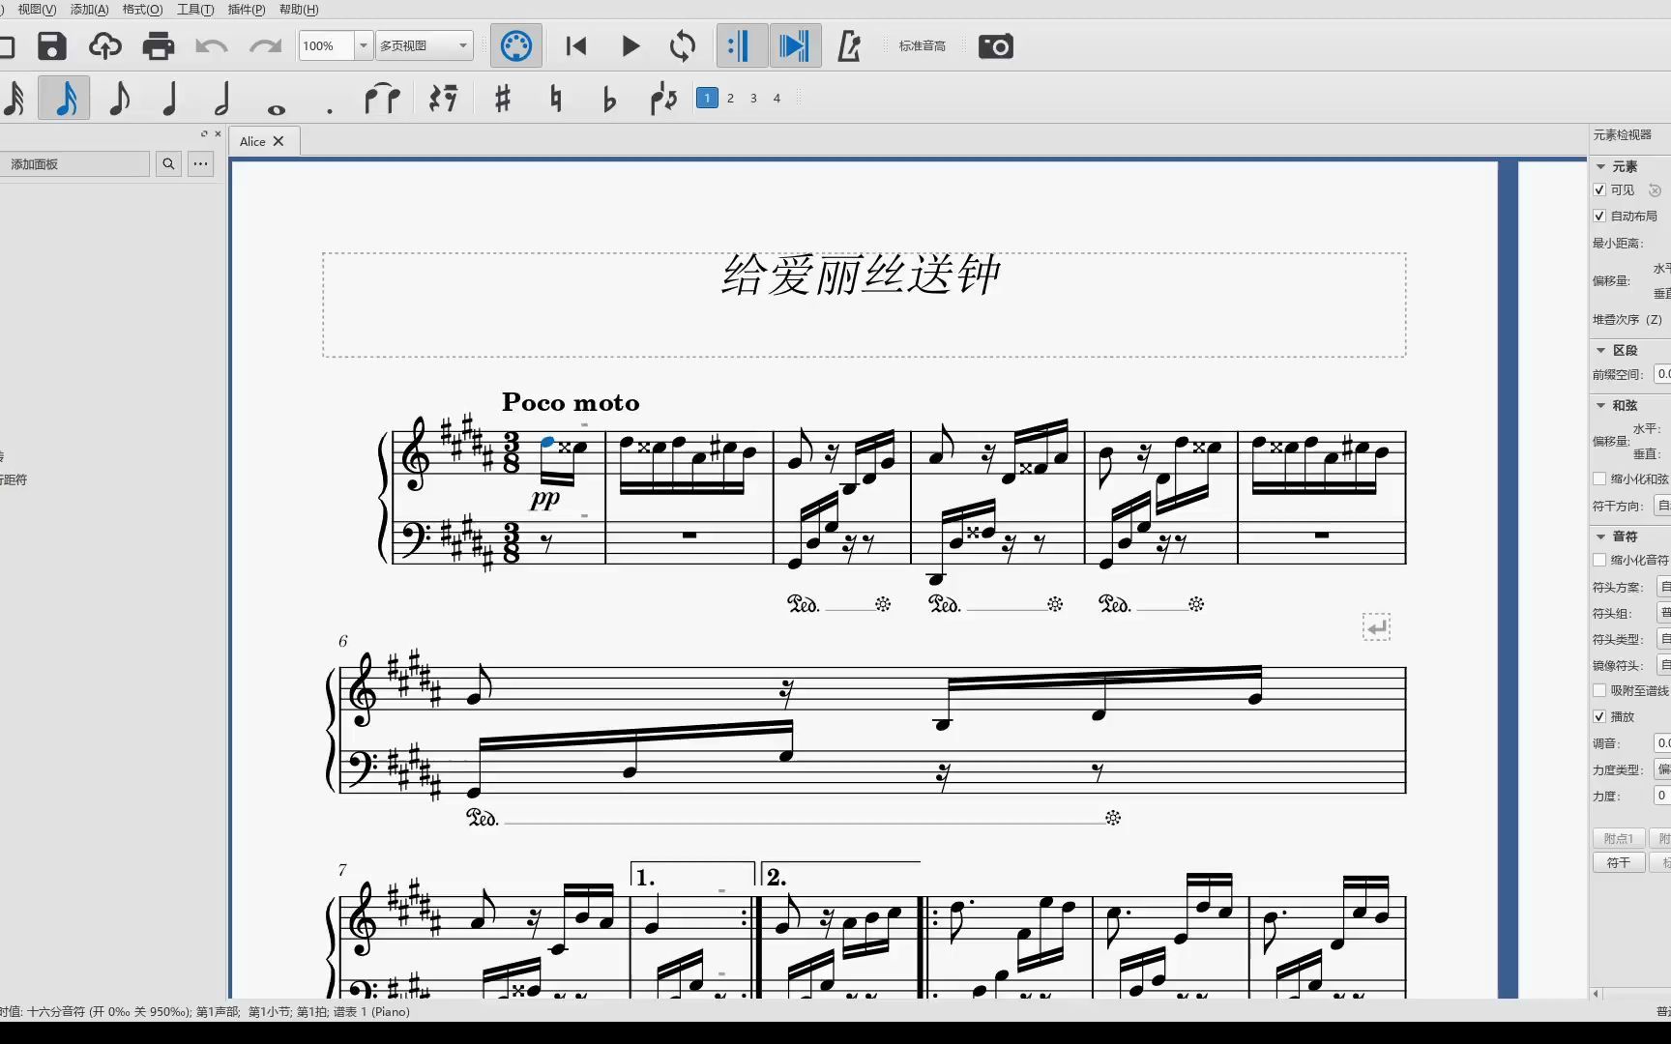The height and width of the screenshot is (1044, 1671).
Task: Toggle 自动布局 checkbox
Action: (1599, 217)
